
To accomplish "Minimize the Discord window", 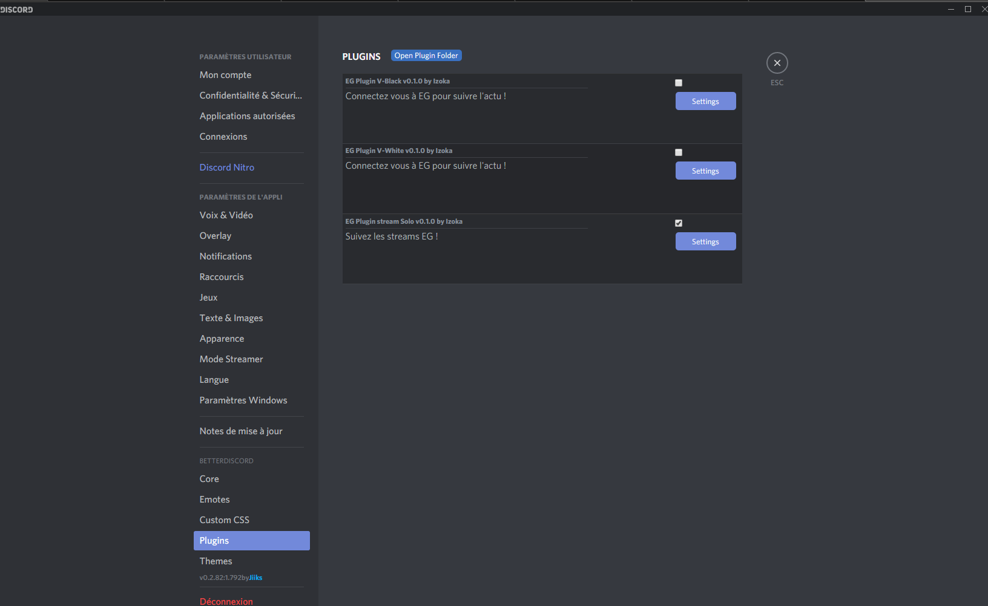I will pyautogui.click(x=951, y=9).
